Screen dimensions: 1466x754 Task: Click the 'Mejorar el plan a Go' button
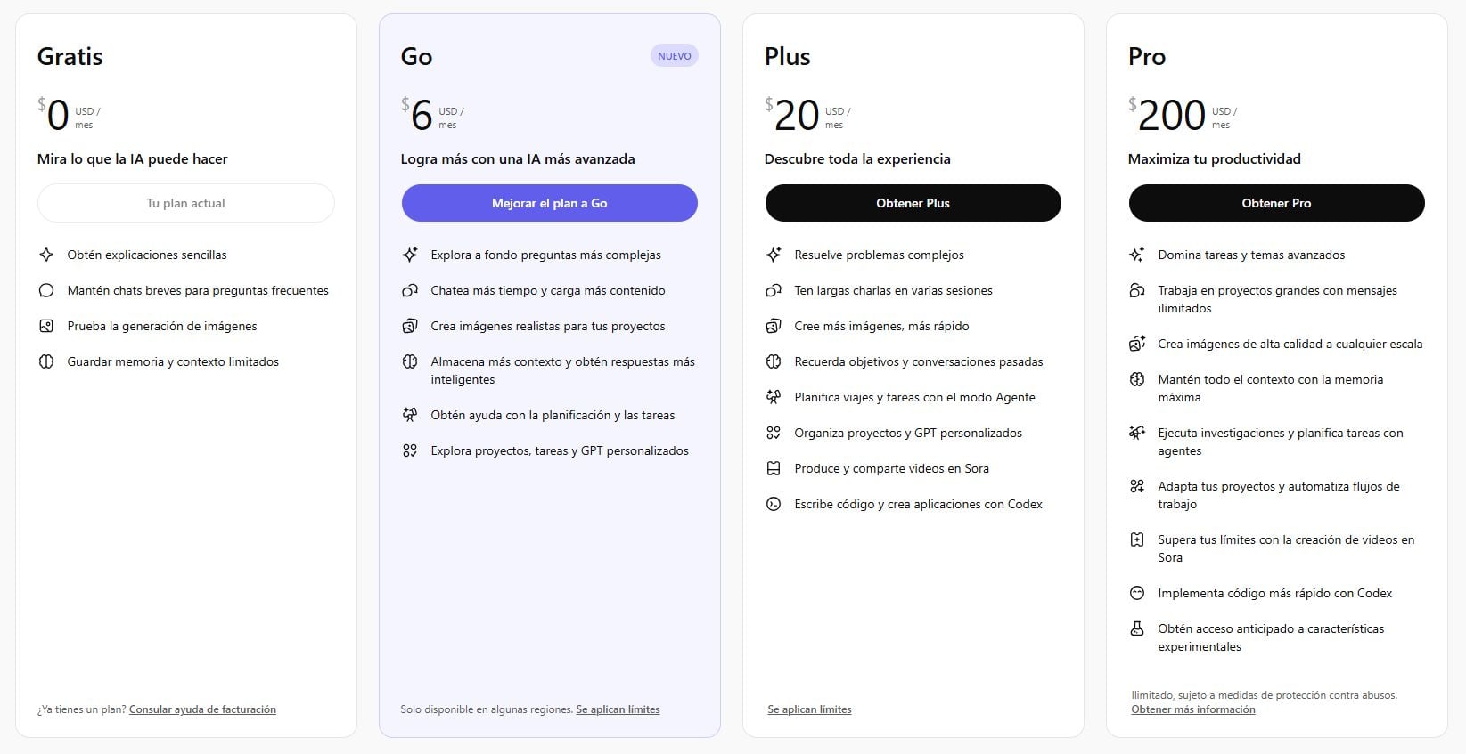(x=549, y=203)
